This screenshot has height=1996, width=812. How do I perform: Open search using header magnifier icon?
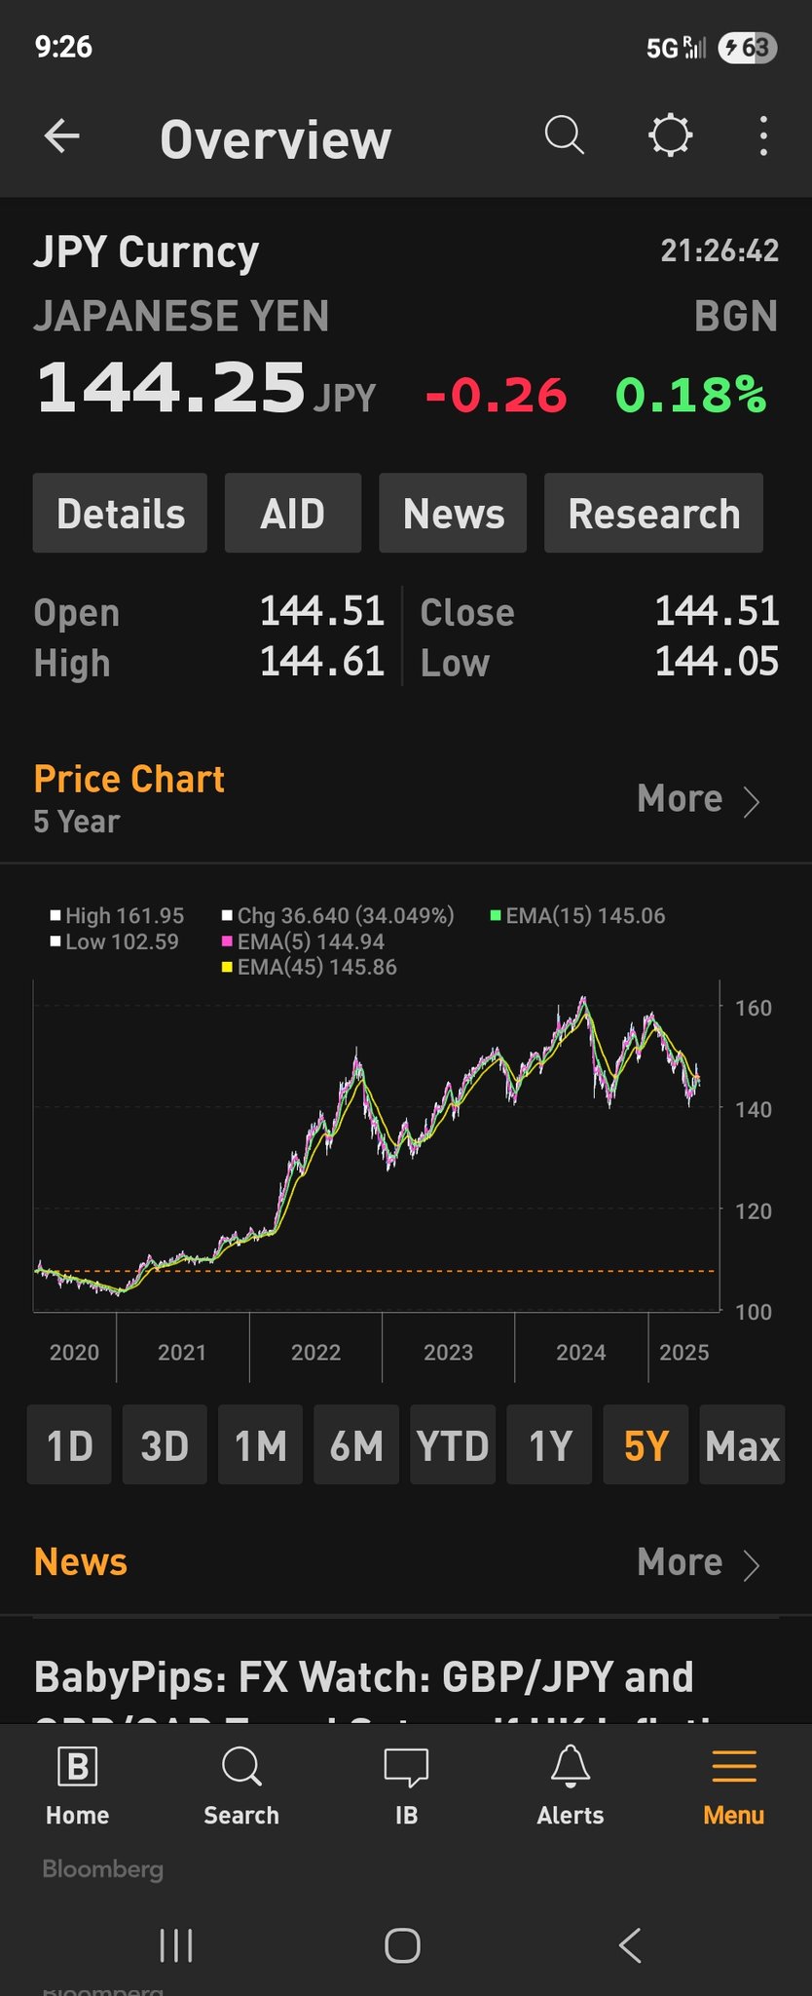pos(564,136)
